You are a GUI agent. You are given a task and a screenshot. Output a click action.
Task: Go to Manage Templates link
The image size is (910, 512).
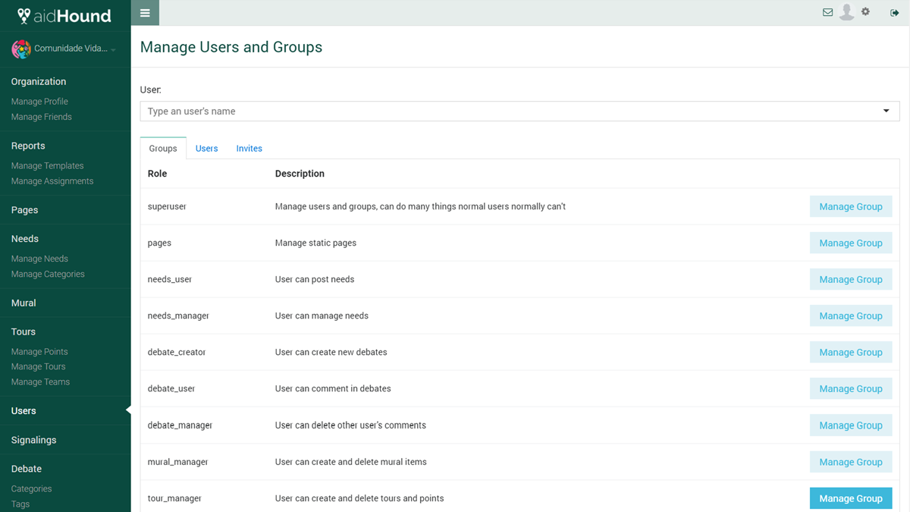[47, 166]
